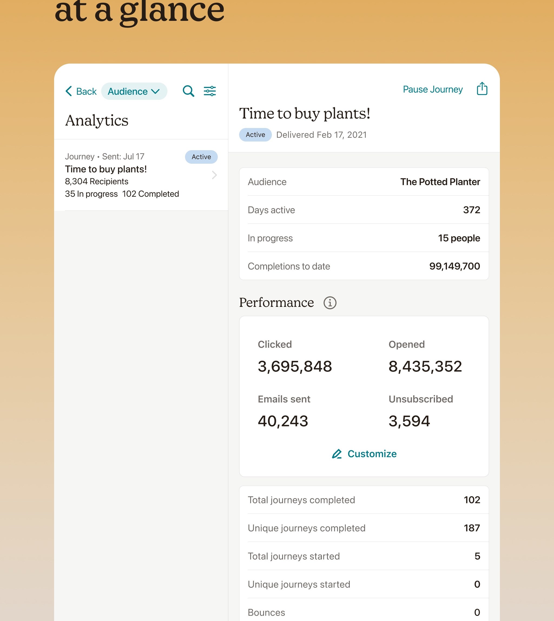Click the Unique journeys started row
554x621 pixels.
click(x=364, y=584)
